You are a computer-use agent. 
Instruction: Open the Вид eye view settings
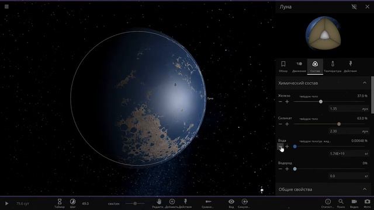pyautogui.click(x=231, y=204)
